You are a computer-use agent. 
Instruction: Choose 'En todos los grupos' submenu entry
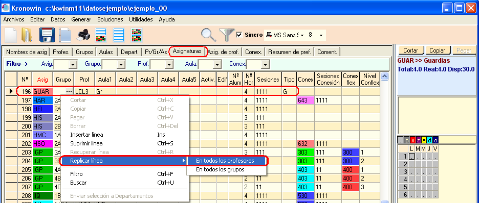pos(226,169)
